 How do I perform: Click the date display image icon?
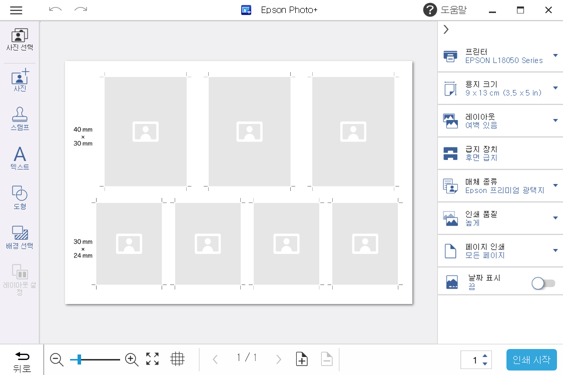pyautogui.click(x=452, y=282)
